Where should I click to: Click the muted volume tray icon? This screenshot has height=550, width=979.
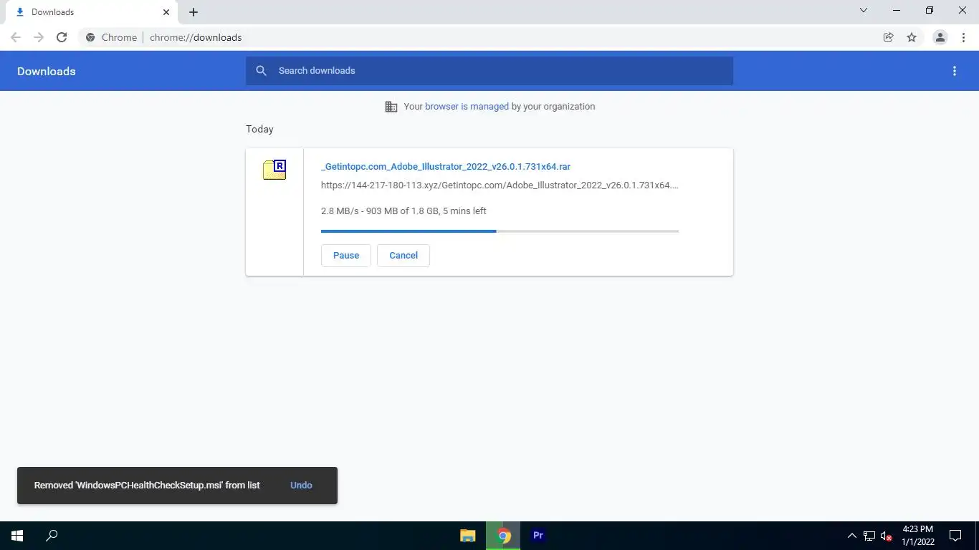pos(887,536)
